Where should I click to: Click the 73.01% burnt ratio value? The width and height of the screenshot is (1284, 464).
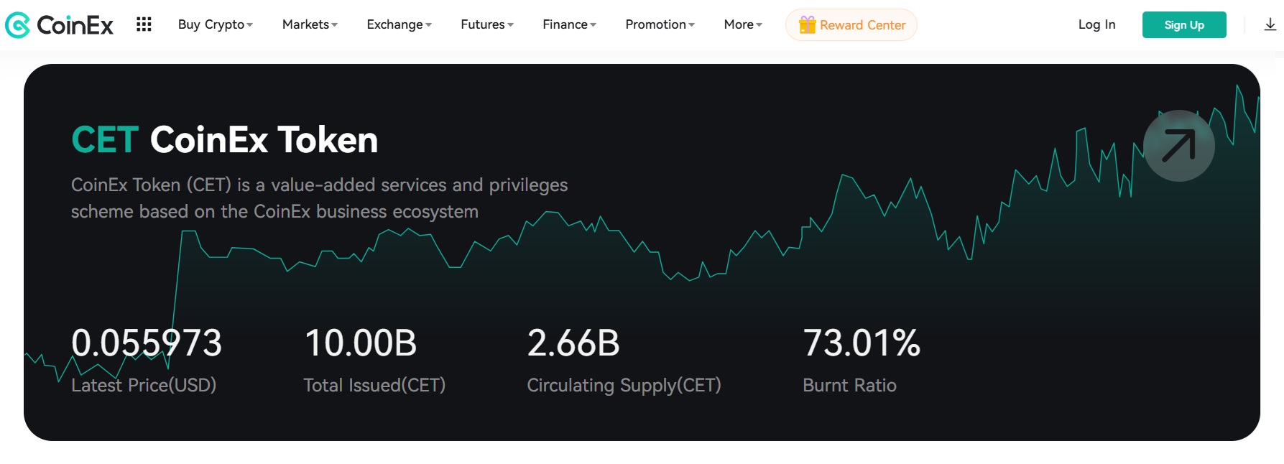point(862,343)
